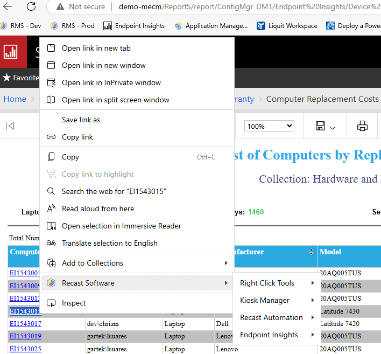Screen dimensions: 381x354
Task: Open the Liquit Workspace bookmark
Action: click(x=287, y=26)
